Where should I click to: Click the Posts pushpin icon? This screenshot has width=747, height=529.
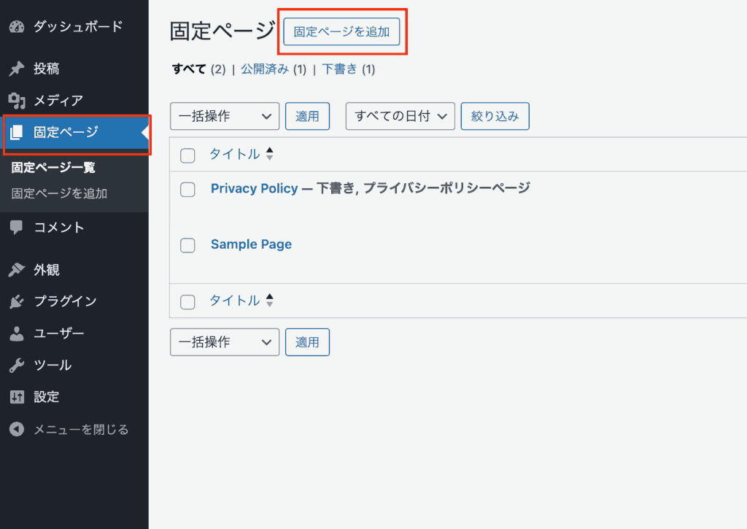[17, 69]
